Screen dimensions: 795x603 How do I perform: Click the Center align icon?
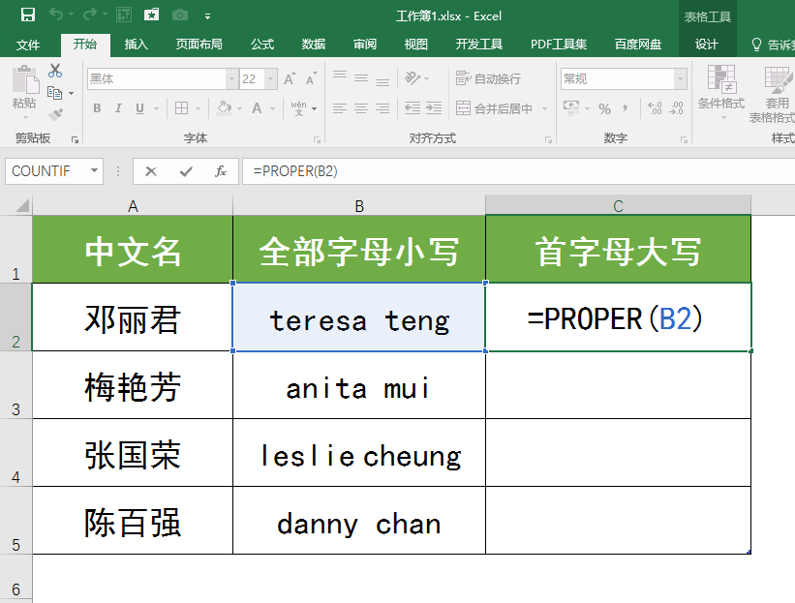[x=361, y=108]
